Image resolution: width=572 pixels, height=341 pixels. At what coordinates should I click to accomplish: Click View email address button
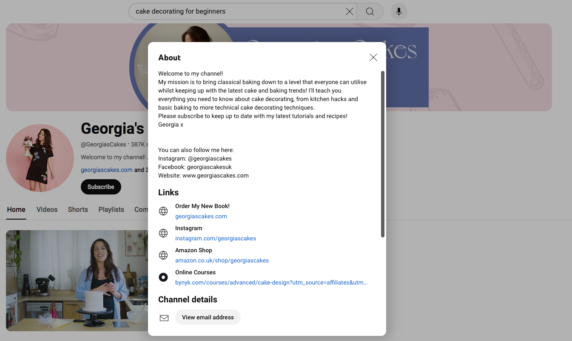click(x=208, y=317)
